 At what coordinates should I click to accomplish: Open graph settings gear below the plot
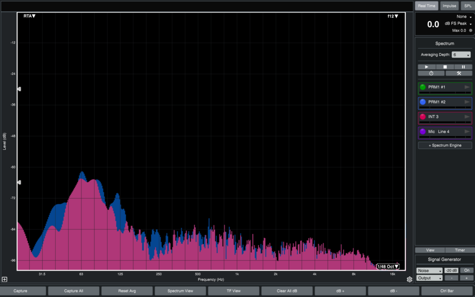(x=409, y=279)
